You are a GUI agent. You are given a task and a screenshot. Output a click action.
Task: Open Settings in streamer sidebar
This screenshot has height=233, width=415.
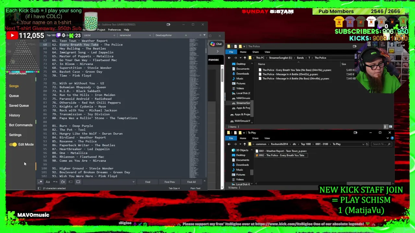tap(15, 135)
